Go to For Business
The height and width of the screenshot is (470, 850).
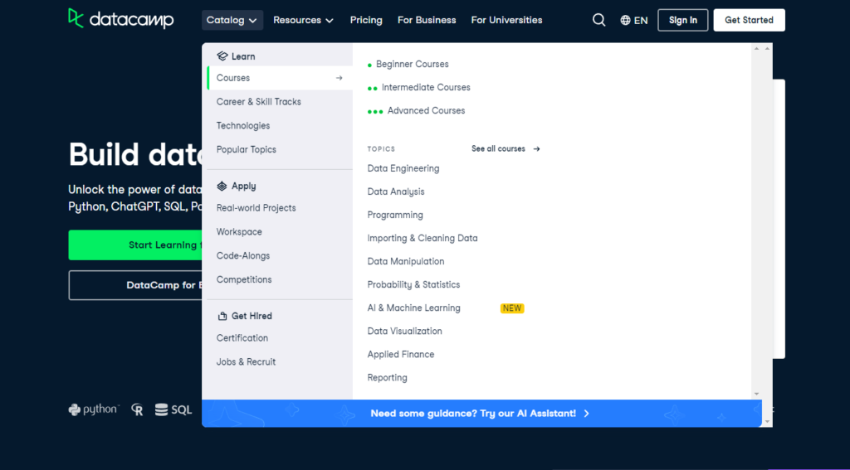[427, 20]
